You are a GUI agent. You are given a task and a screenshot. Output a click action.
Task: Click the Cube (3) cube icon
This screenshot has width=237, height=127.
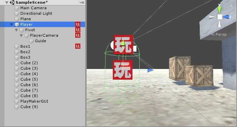(17, 68)
